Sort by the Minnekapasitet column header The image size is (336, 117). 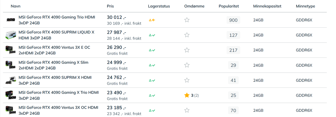pos(267,6)
